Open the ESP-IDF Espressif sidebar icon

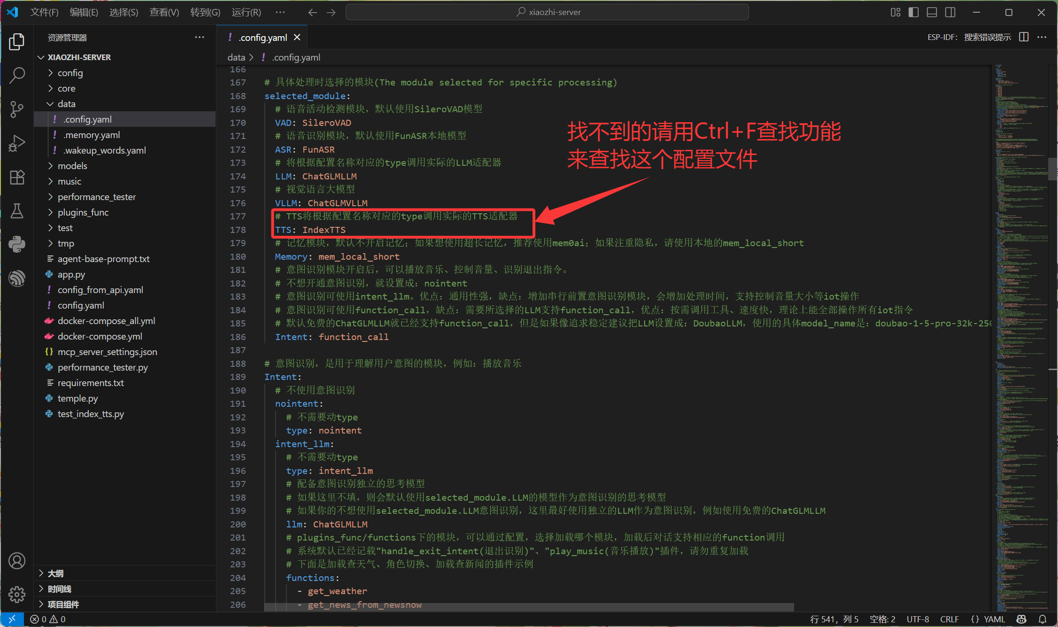(17, 278)
